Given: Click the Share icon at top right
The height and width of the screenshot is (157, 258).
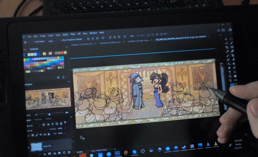Looking at the screenshot, I should [x=230, y=30].
